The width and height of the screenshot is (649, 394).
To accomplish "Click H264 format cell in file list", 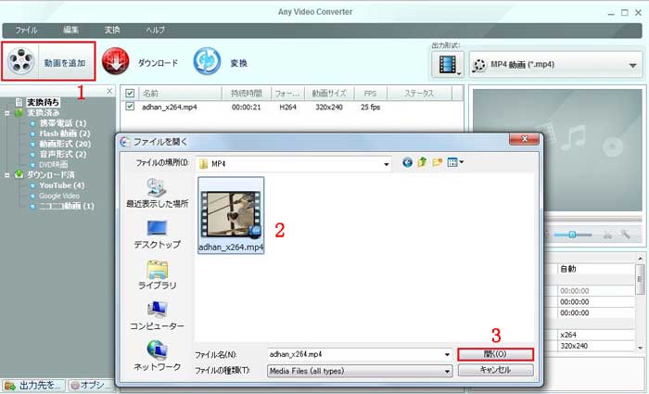I will click(x=287, y=108).
